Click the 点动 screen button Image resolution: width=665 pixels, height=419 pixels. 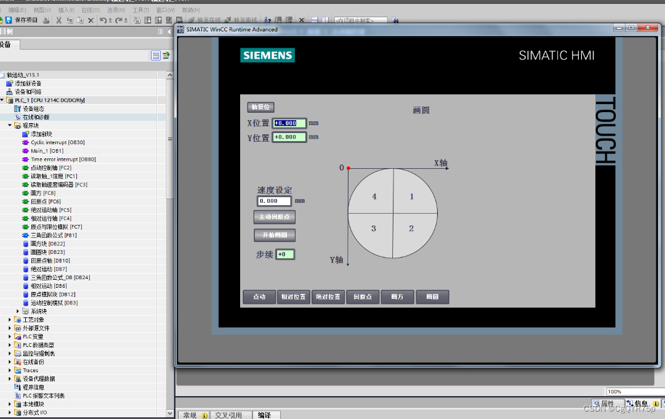259,297
